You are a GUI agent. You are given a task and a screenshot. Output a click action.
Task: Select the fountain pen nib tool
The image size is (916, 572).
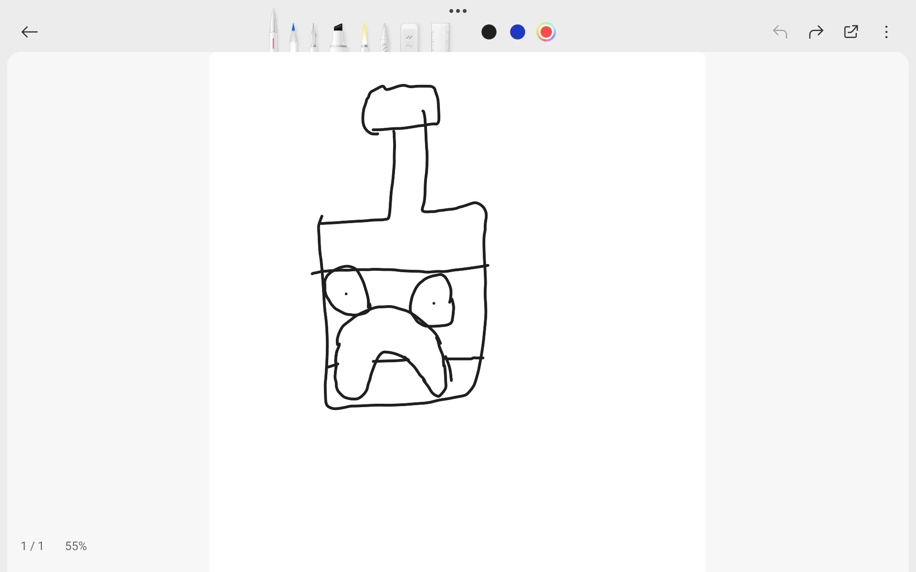point(313,38)
